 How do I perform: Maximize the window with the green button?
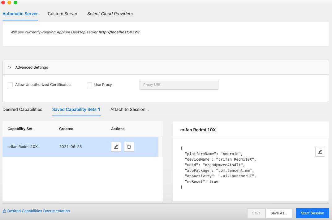click(15, 2)
